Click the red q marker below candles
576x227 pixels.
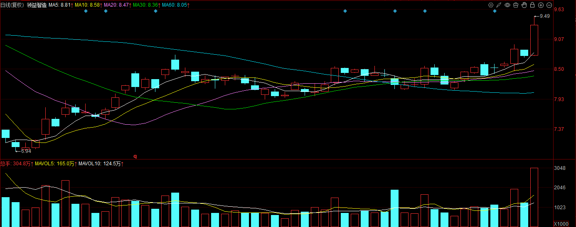(135, 156)
